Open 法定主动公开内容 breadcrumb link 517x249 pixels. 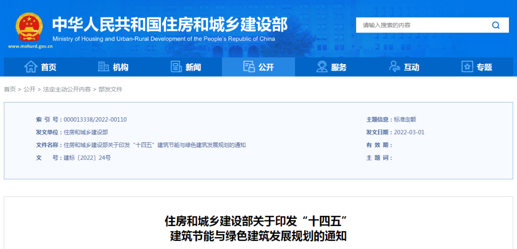click(67, 90)
